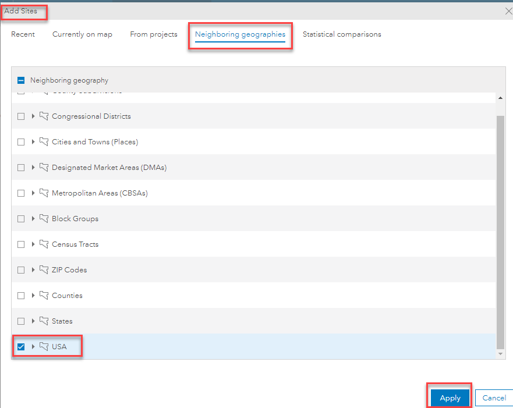This screenshot has height=408, width=513.
Task: Click the ZIP Codes geography icon
Action: (44, 269)
